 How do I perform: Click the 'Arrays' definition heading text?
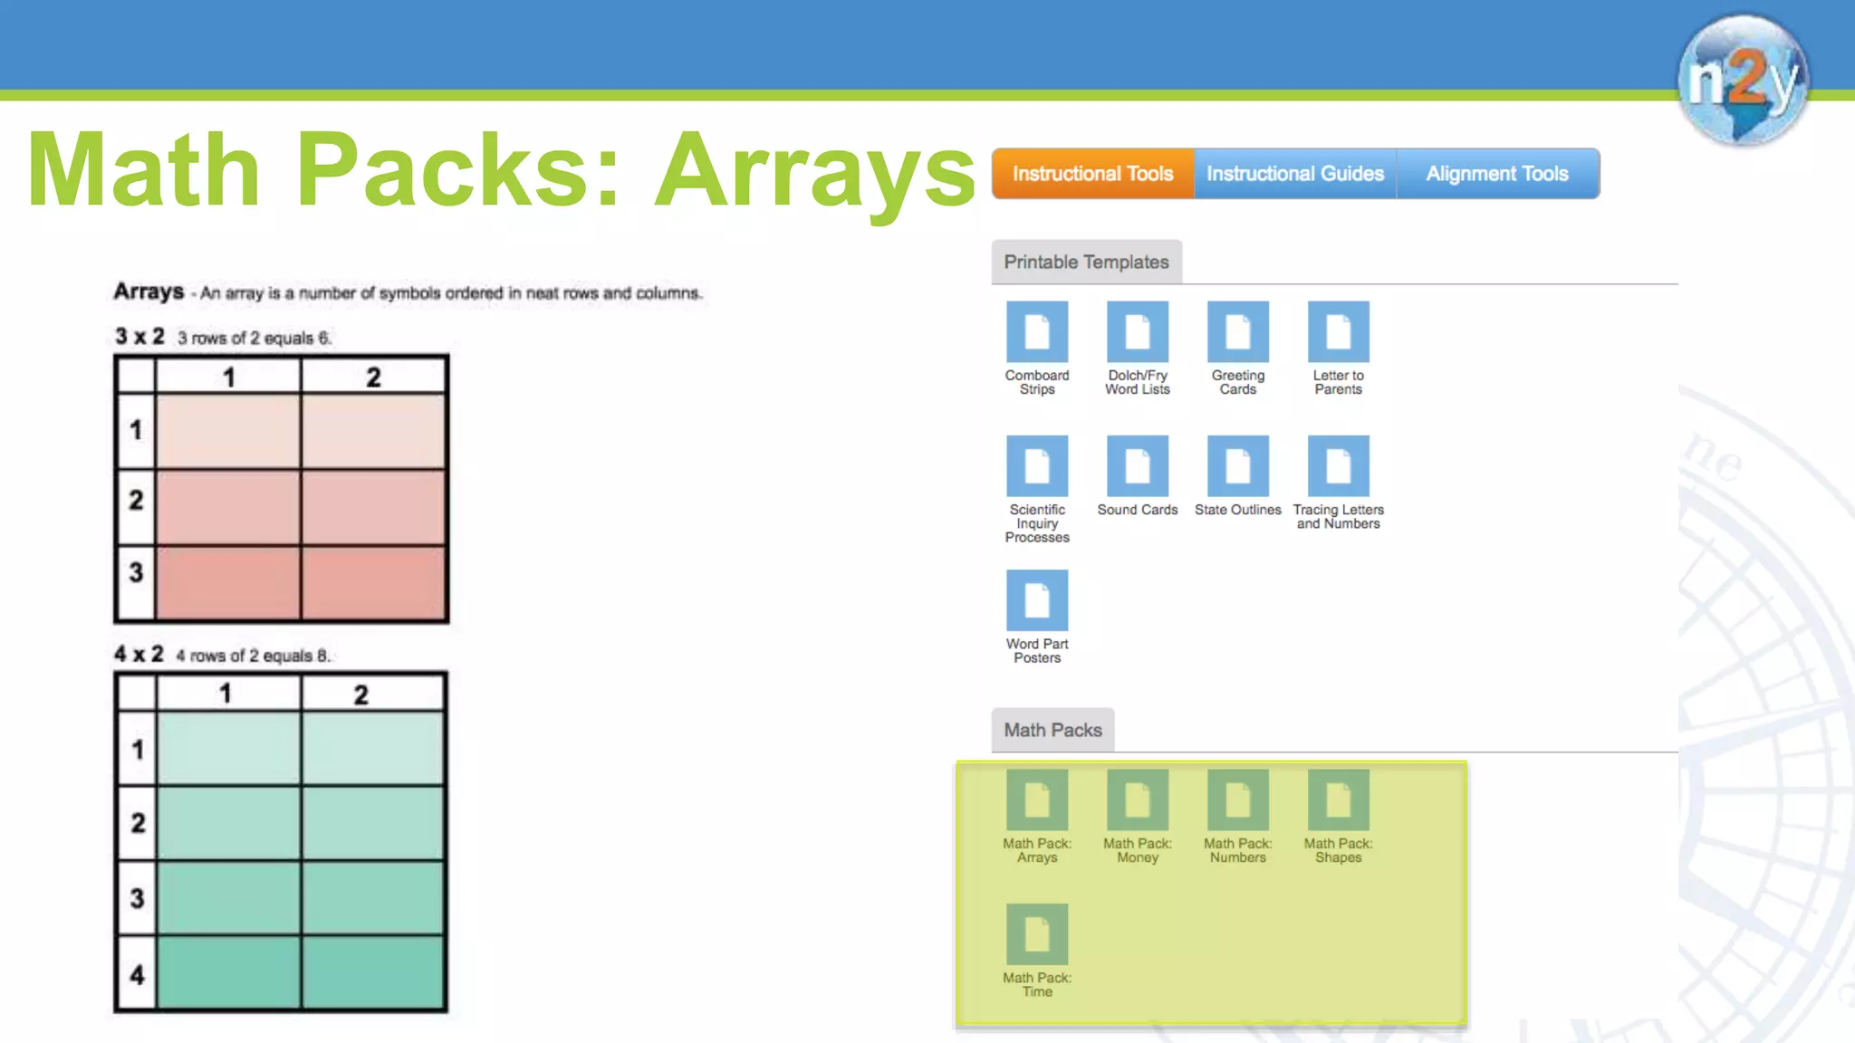(149, 292)
